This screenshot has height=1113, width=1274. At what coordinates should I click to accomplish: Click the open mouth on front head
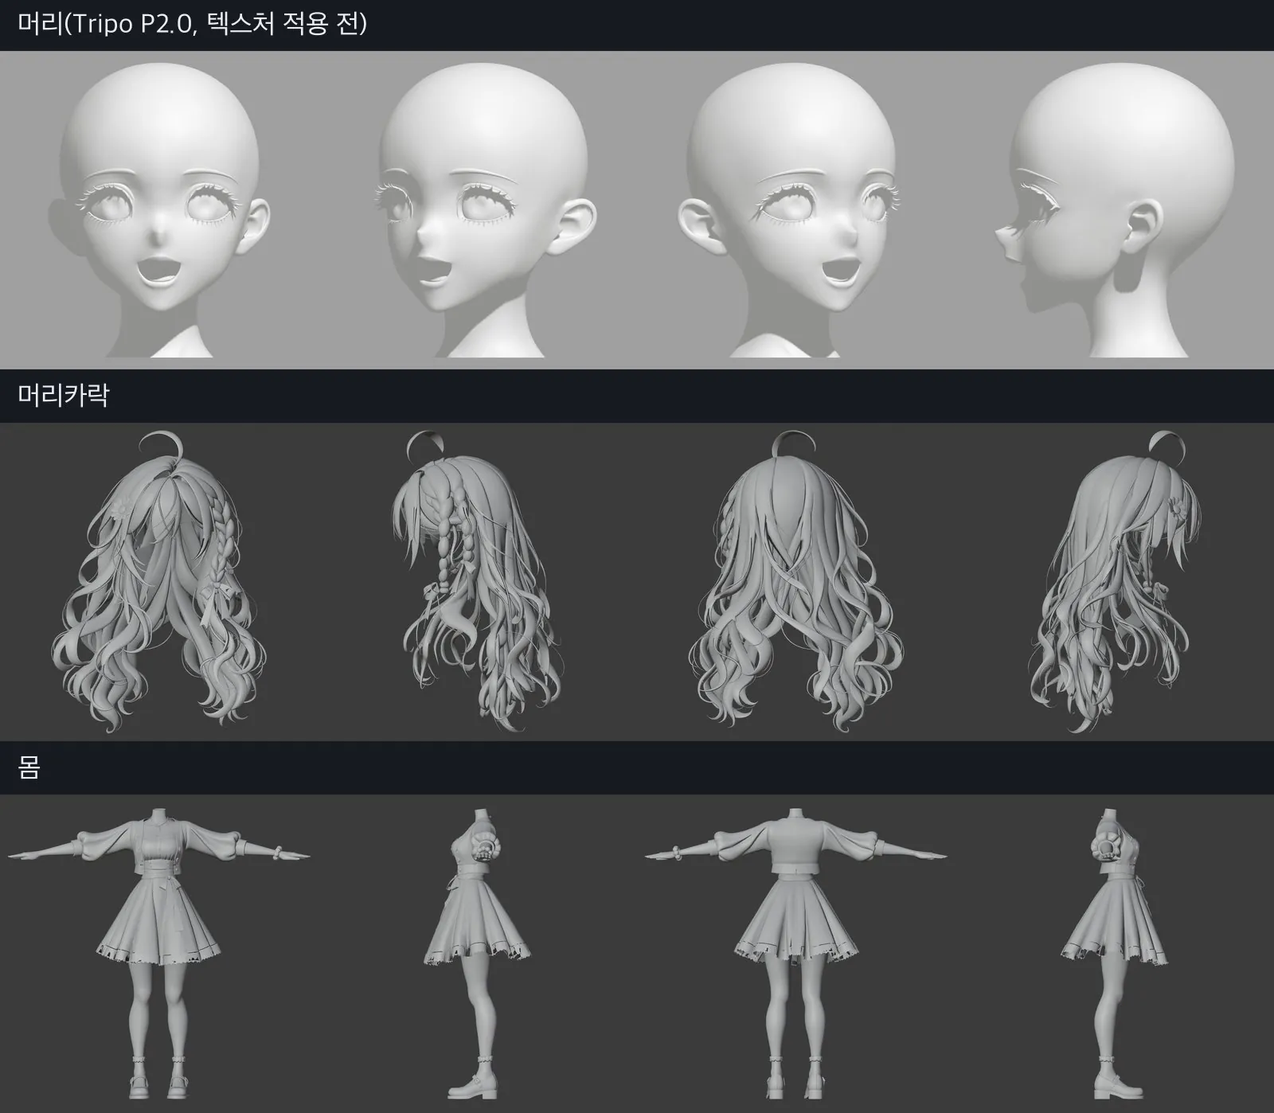pos(159,275)
